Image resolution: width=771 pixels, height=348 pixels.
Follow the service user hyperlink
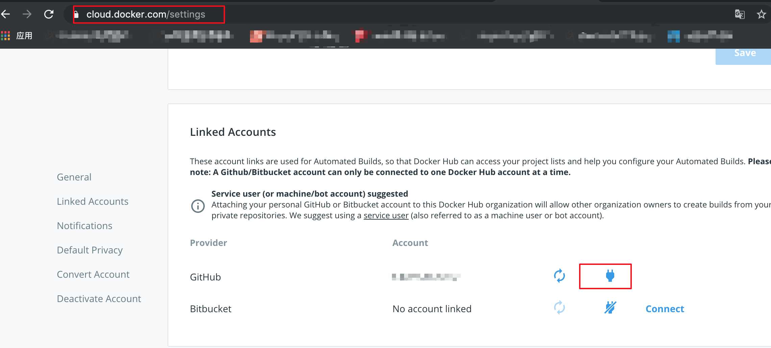pos(386,216)
